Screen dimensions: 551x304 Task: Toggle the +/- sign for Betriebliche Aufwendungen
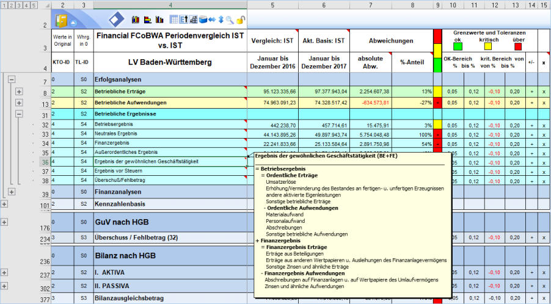531,103
